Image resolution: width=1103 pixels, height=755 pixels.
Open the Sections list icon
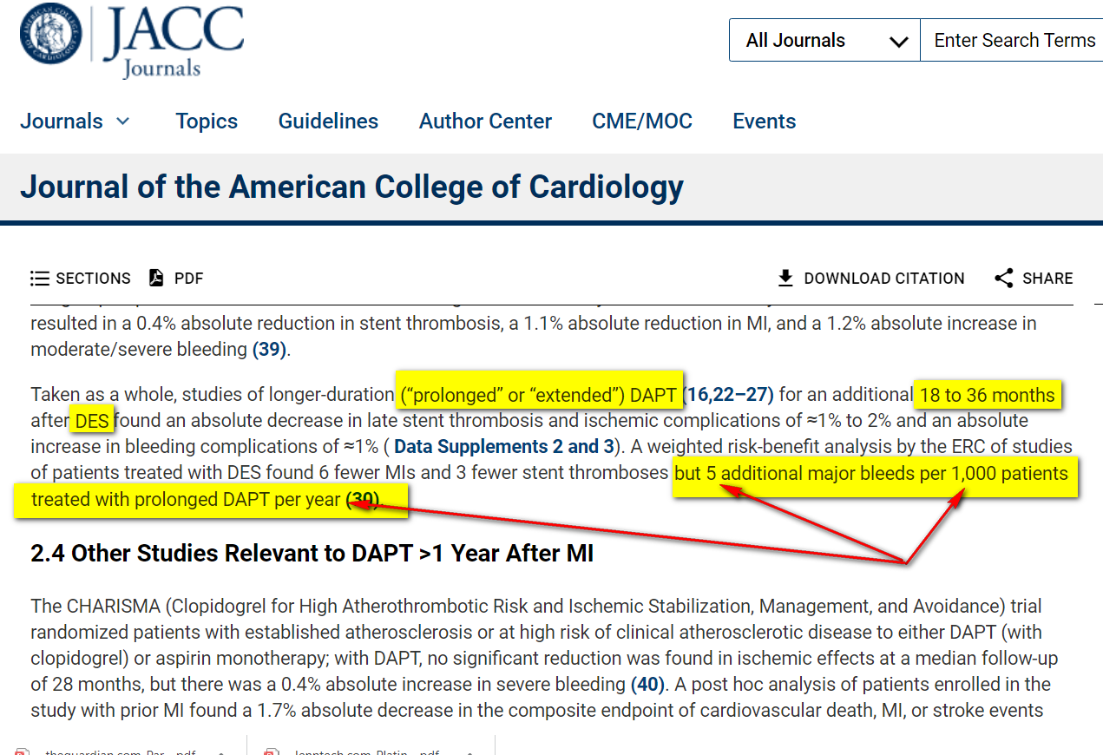(39, 279)
